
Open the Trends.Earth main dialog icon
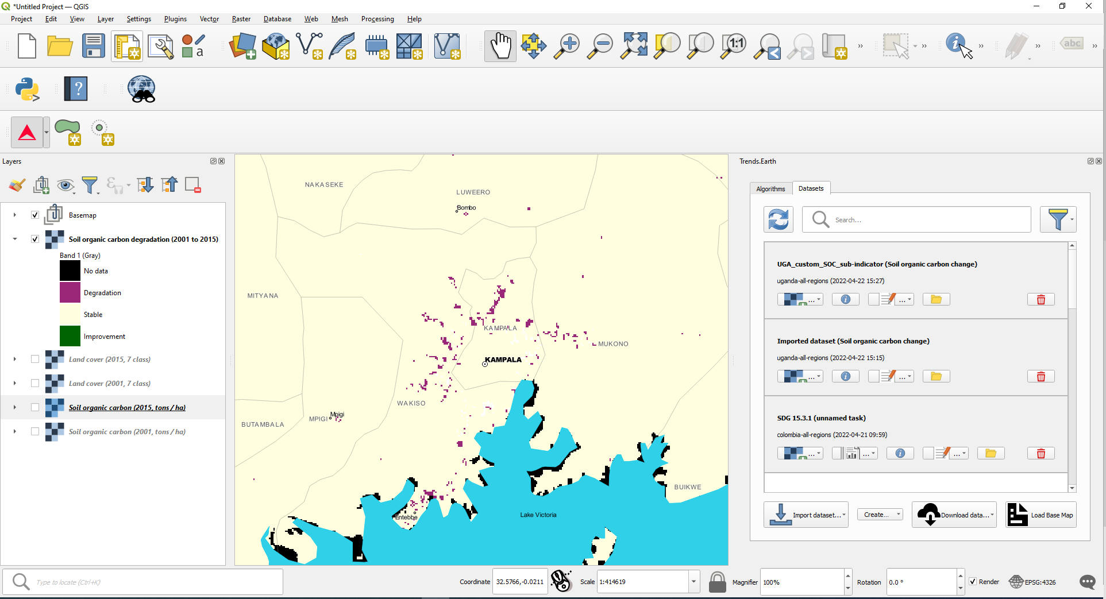click(27, 132)
